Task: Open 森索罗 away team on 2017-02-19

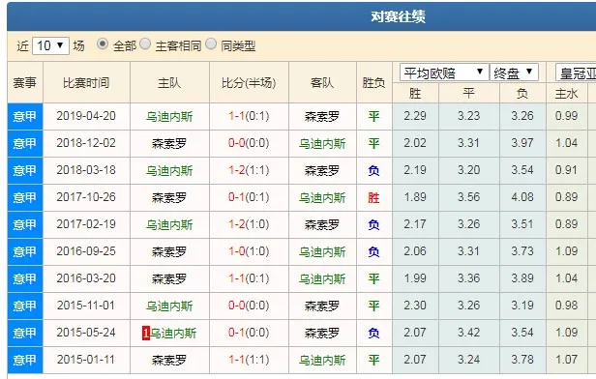Action: click(x=322, y=224)
